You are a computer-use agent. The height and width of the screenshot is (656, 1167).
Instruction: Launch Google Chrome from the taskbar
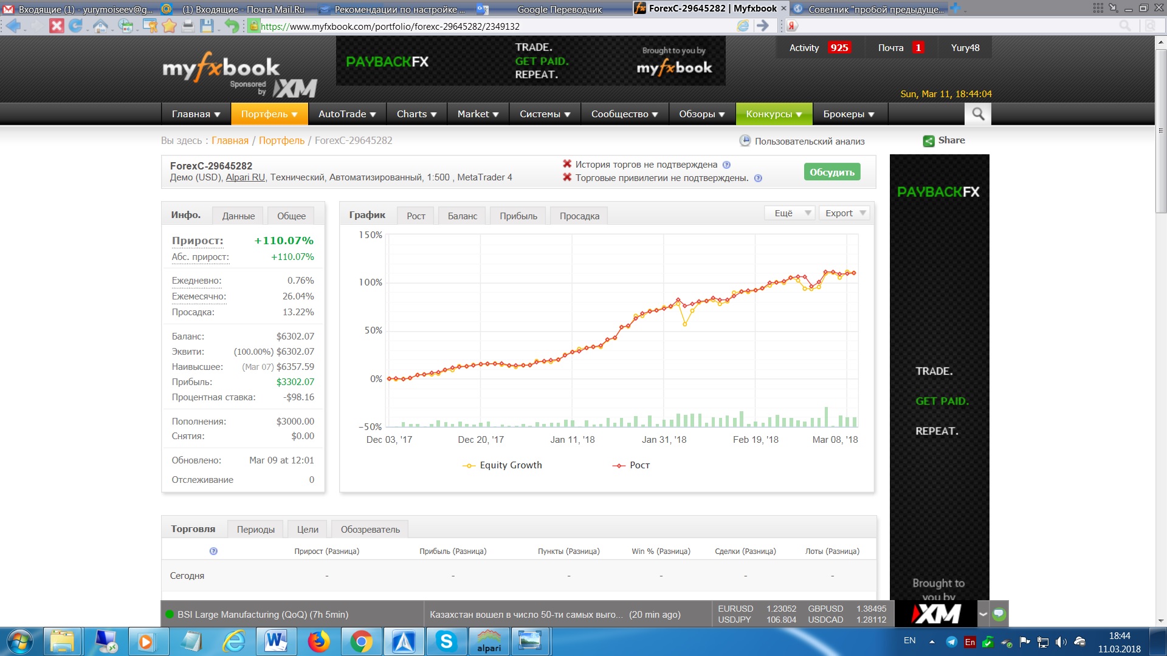click(x=361, y=641)
